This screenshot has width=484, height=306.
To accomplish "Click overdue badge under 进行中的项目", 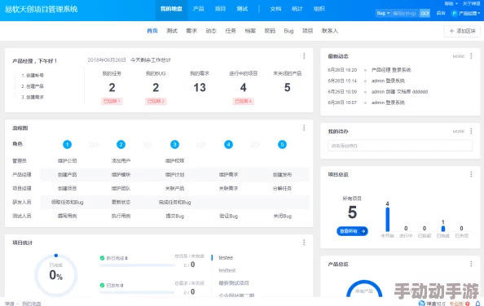I will pos(244,101).
